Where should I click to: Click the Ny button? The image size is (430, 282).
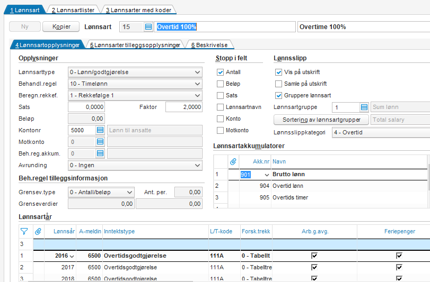[x=25, y=26]
